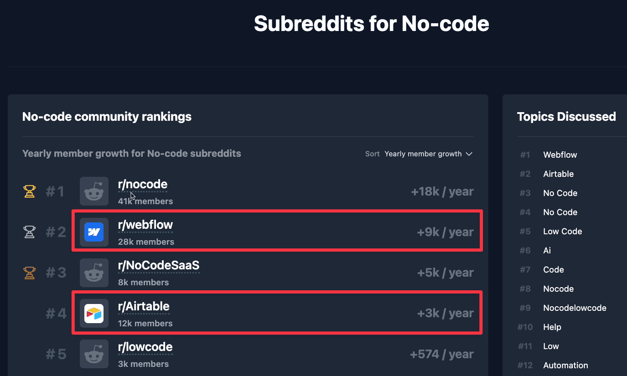The width and height of the screenshot is (627, 376).
Task: Click the r/lowcode Reddit avatar icon
Action: click(x=94, y=354)
